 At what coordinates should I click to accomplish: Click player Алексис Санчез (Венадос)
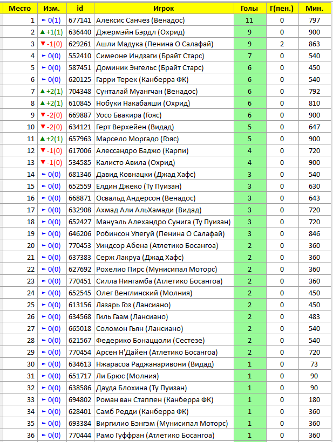click(x=140, y=20)
